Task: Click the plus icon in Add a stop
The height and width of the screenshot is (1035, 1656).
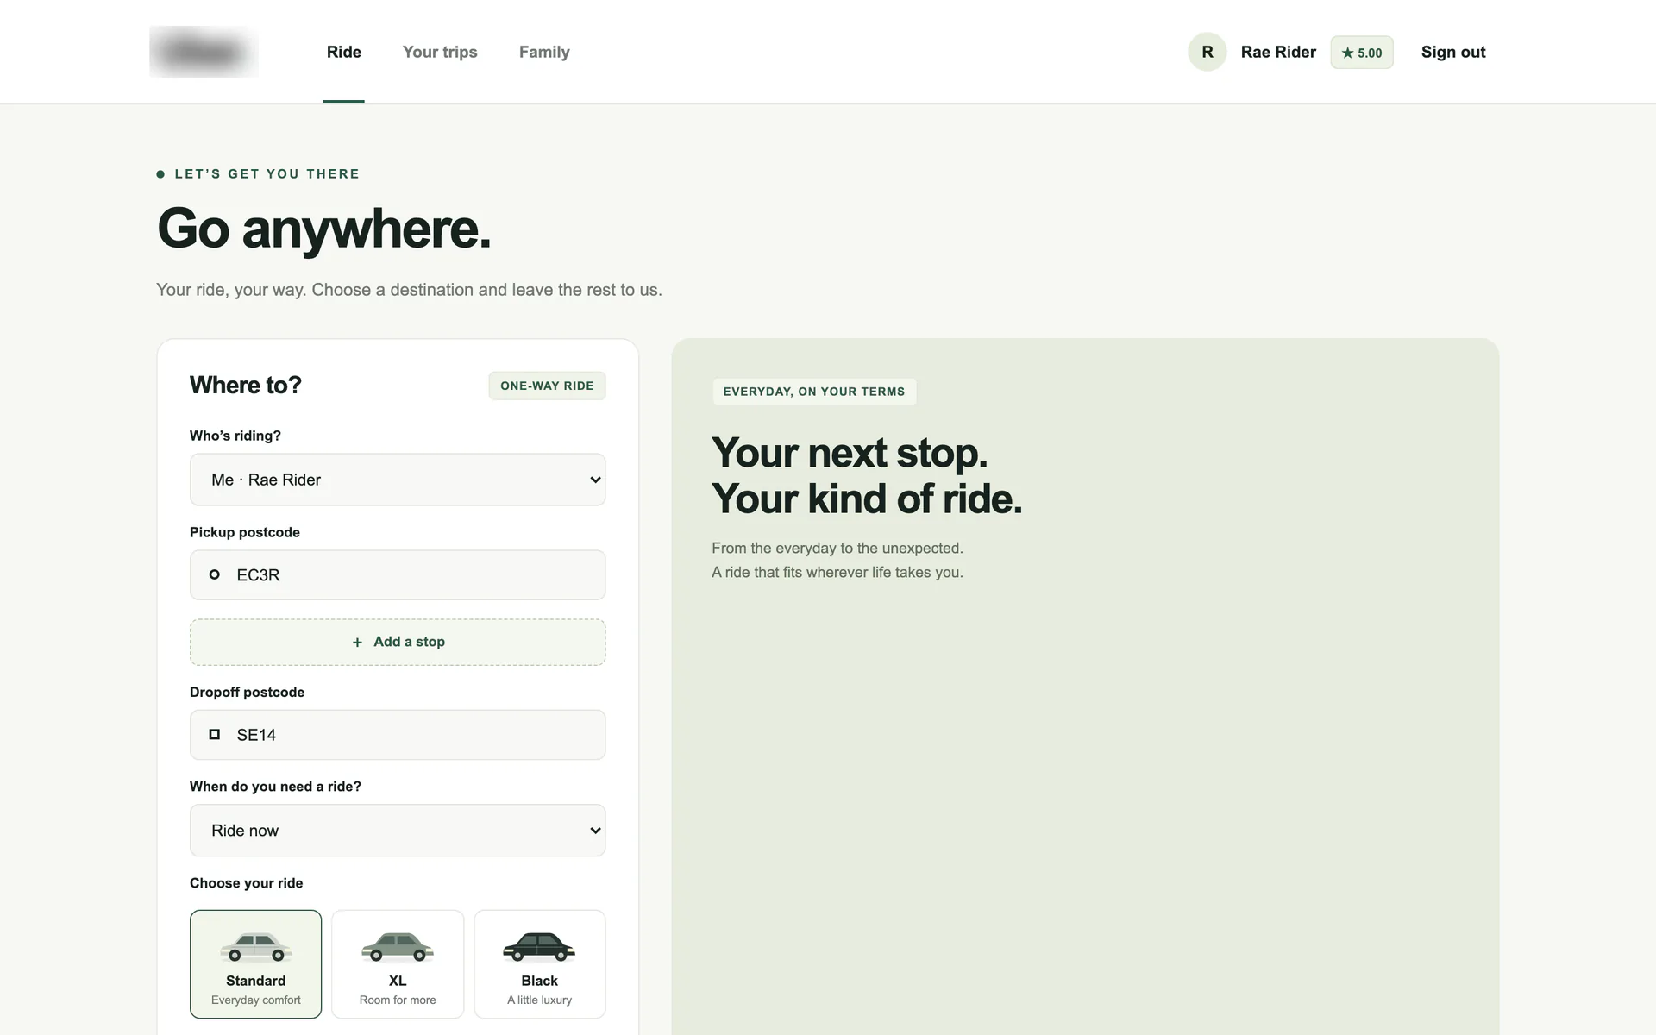Action: [x=357, y=642]
